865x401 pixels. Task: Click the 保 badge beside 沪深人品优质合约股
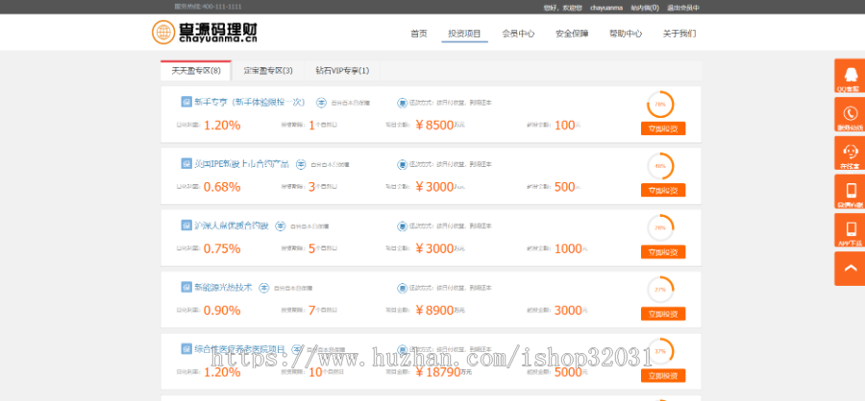pyautogui.click(x=185, y=225)
